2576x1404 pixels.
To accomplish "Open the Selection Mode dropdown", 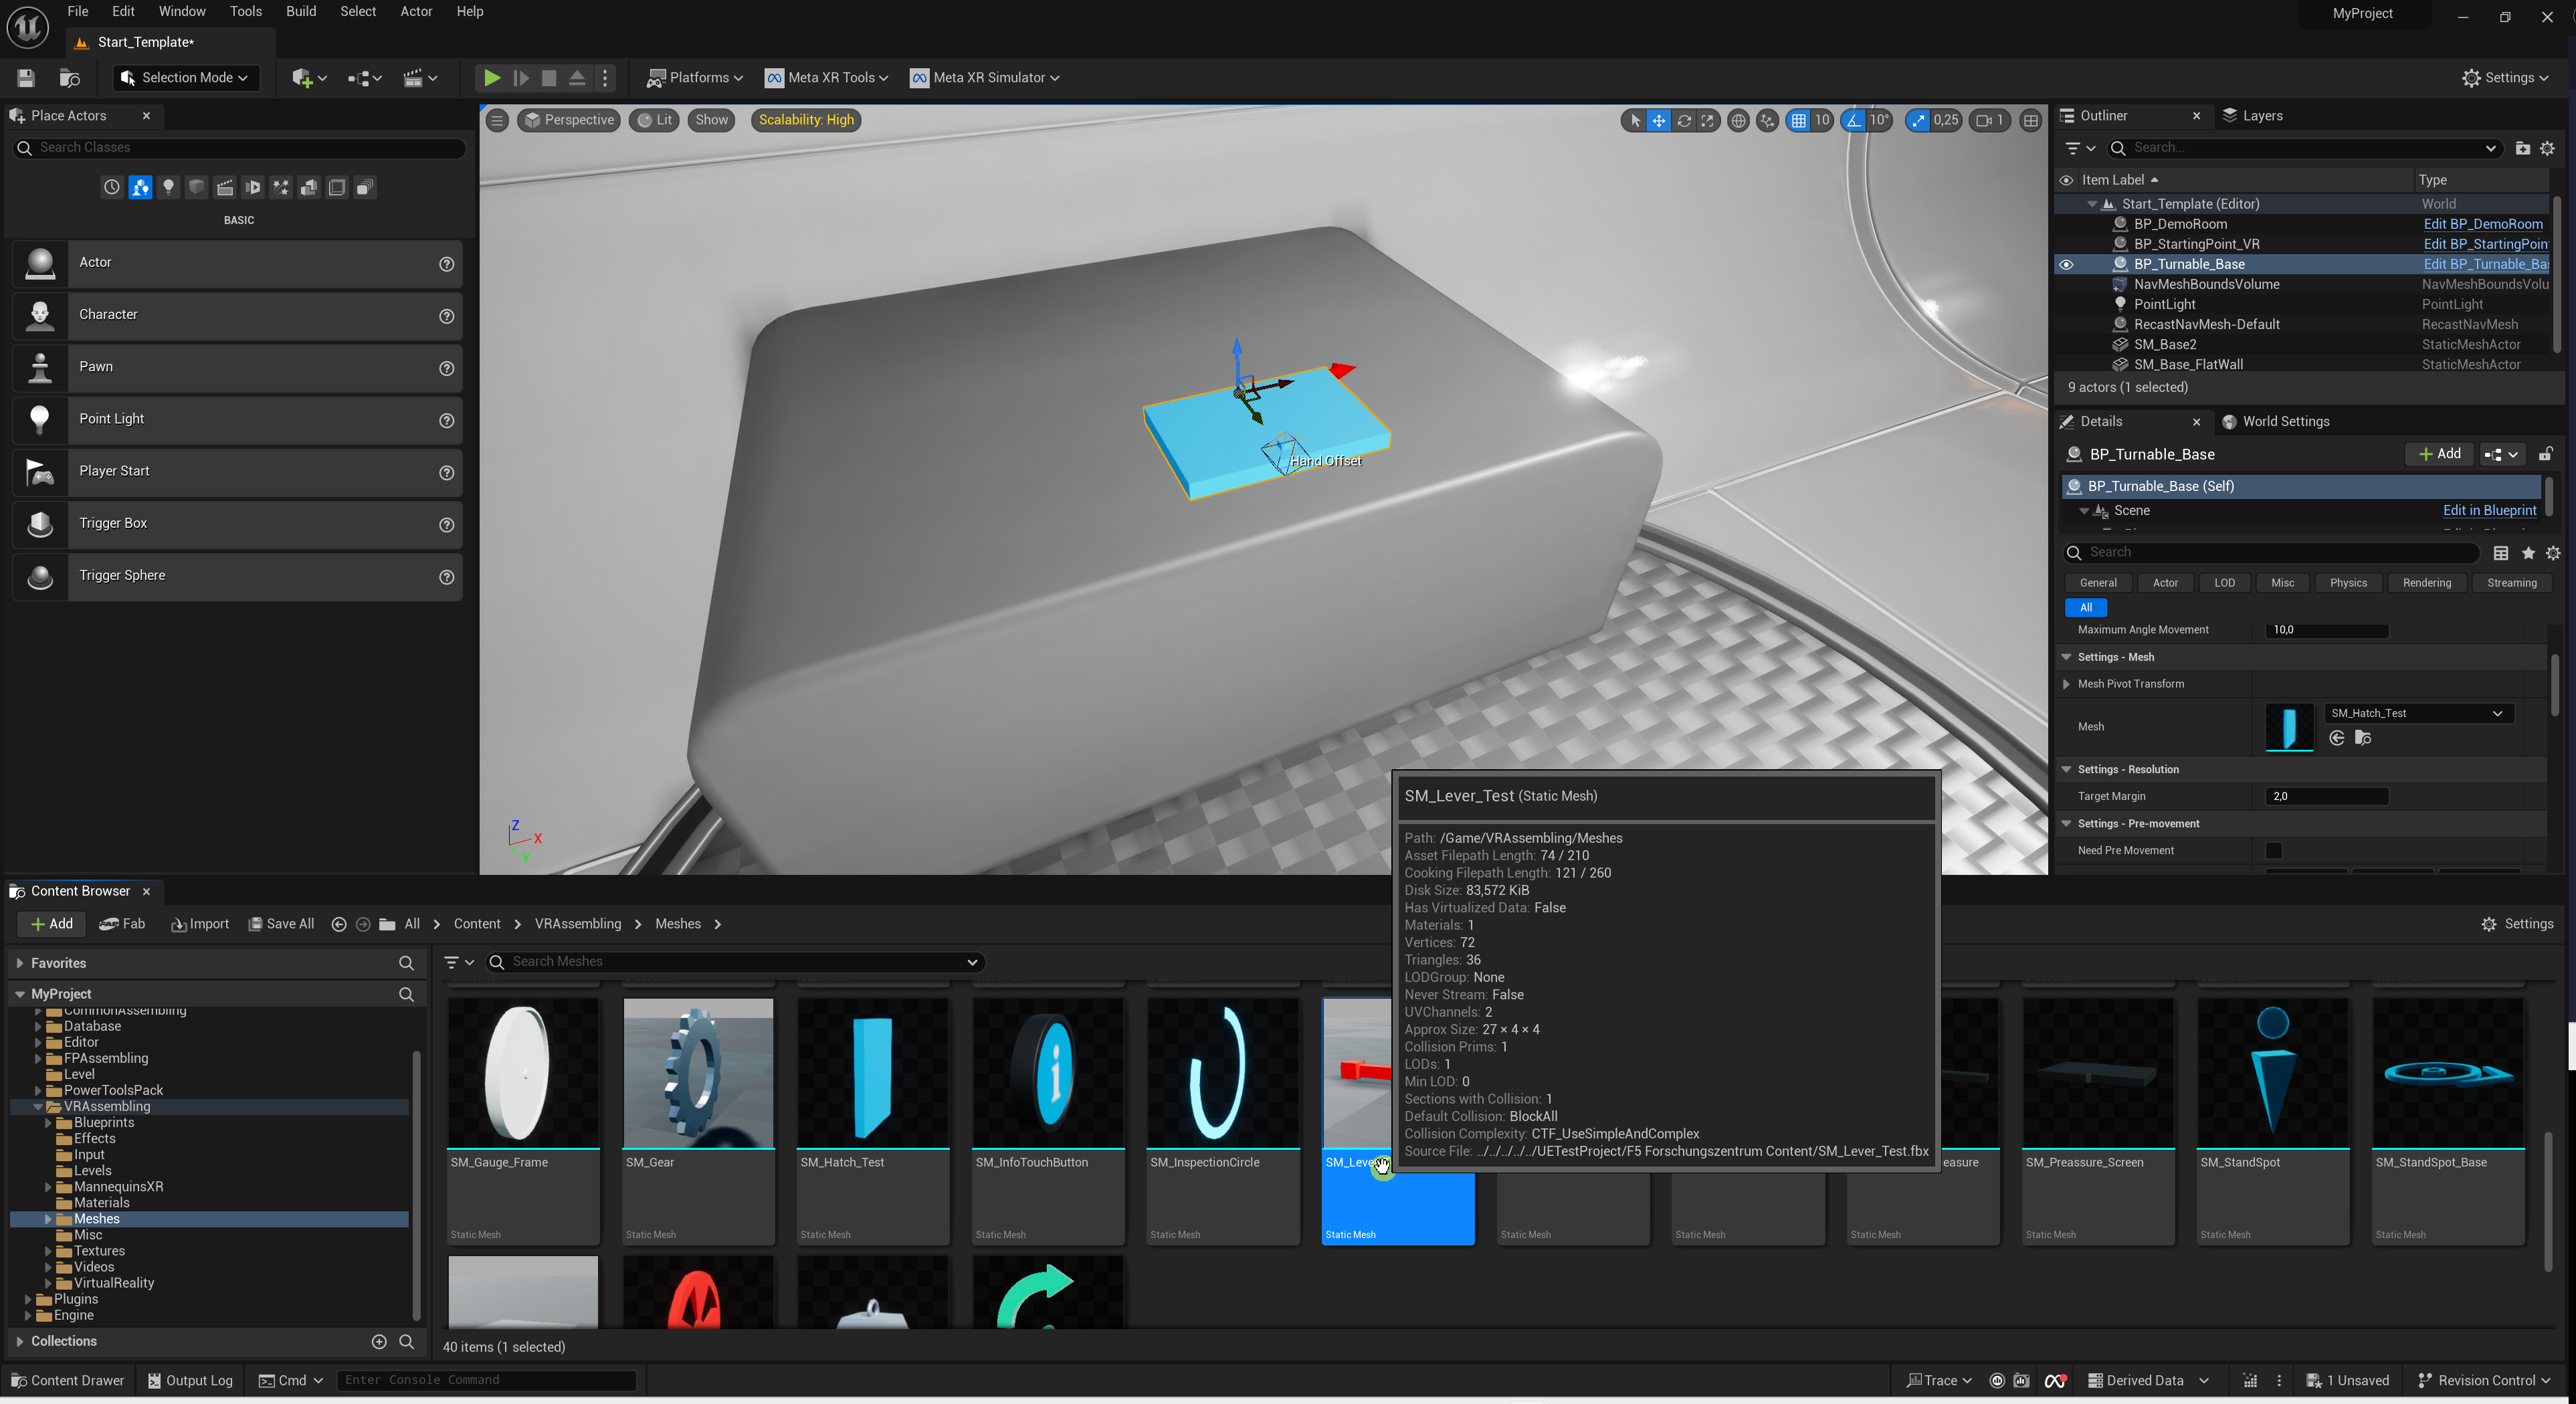I will [184, 77].
